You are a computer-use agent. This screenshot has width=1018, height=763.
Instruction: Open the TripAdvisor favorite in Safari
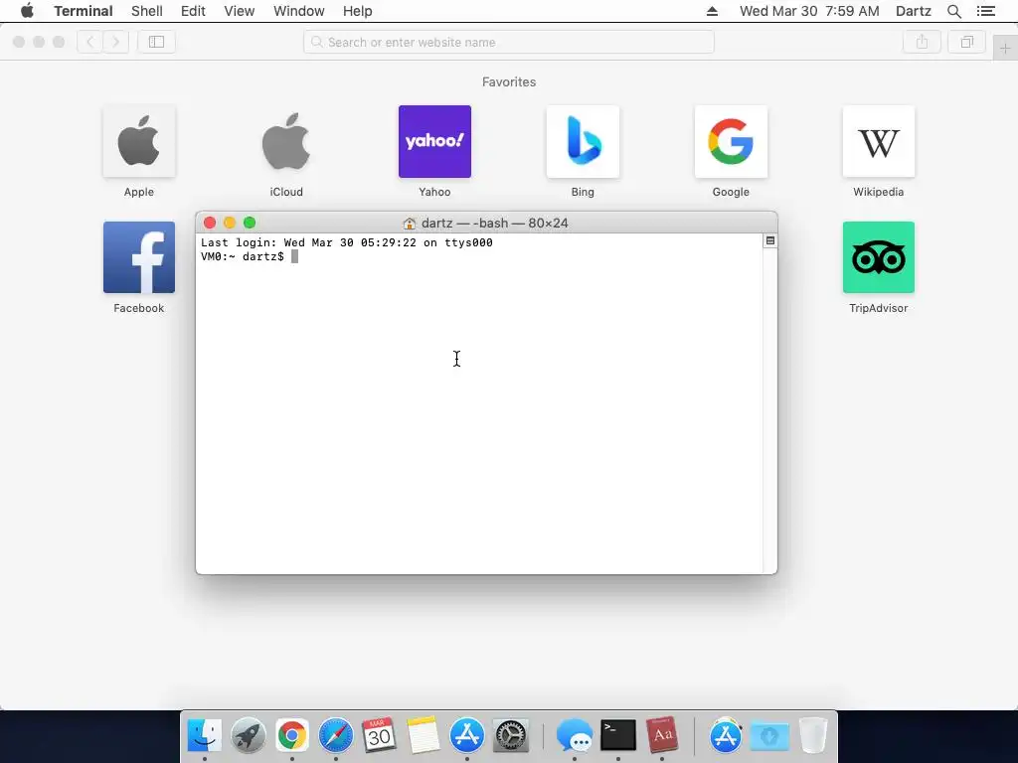click(879, 257)
